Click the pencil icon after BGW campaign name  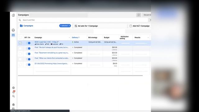(x=58, y=42)
